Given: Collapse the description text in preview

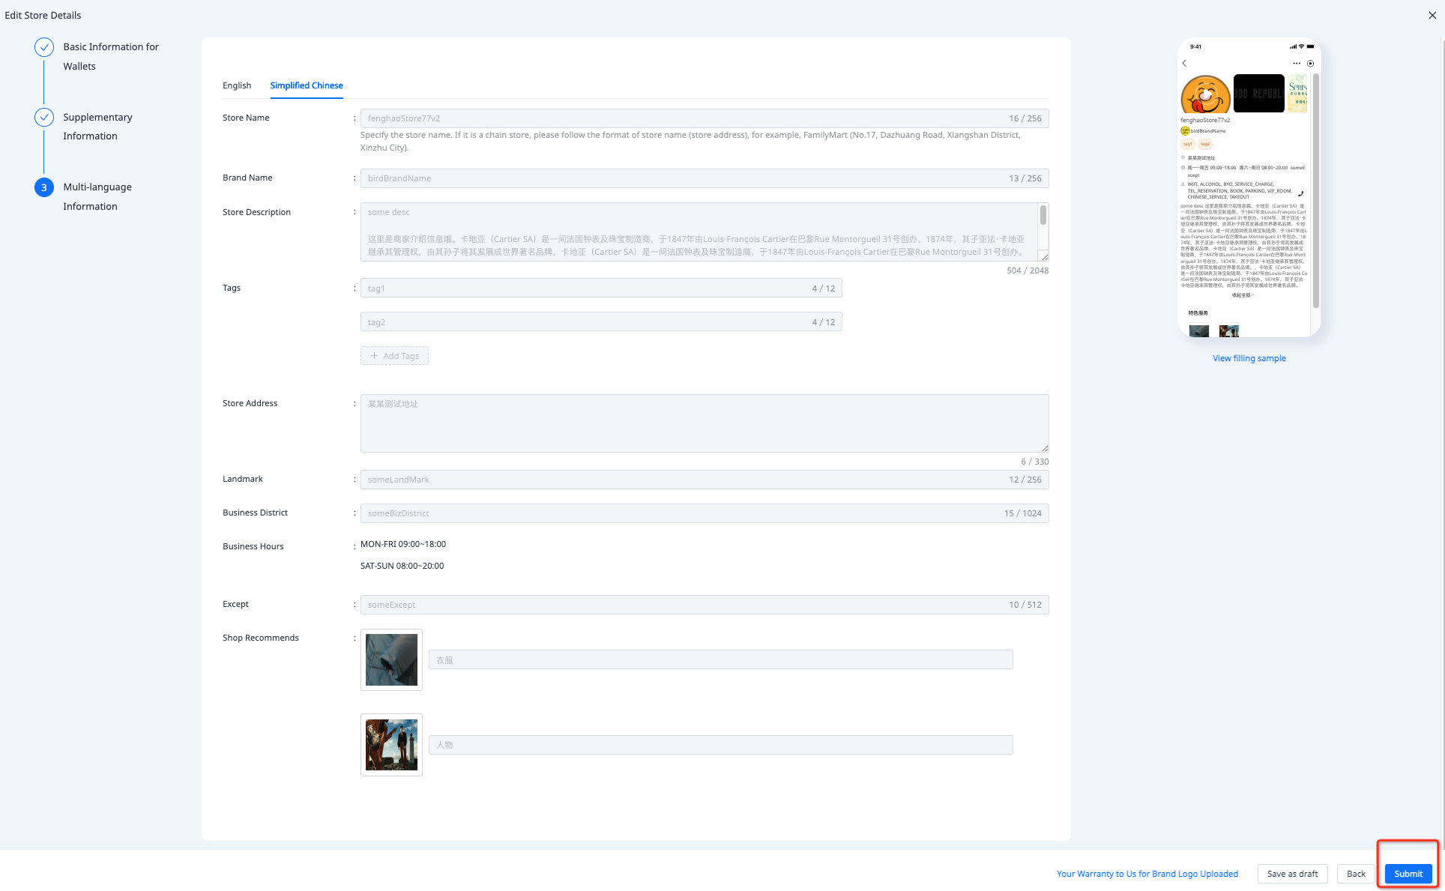Looking at the screenshot, I should (1243, 295).
